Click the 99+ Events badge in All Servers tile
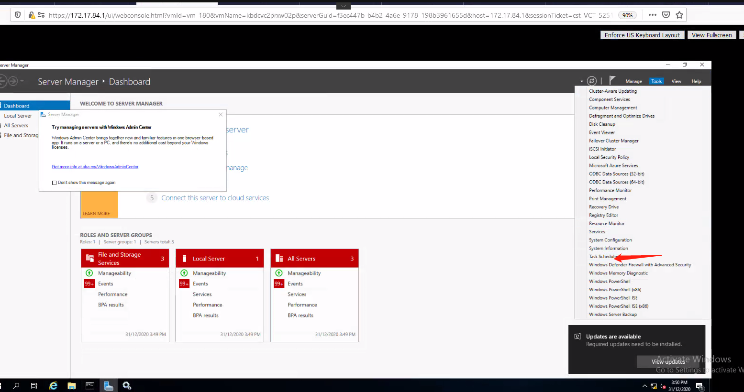744x392 pixels. click(x=279, y=283)
